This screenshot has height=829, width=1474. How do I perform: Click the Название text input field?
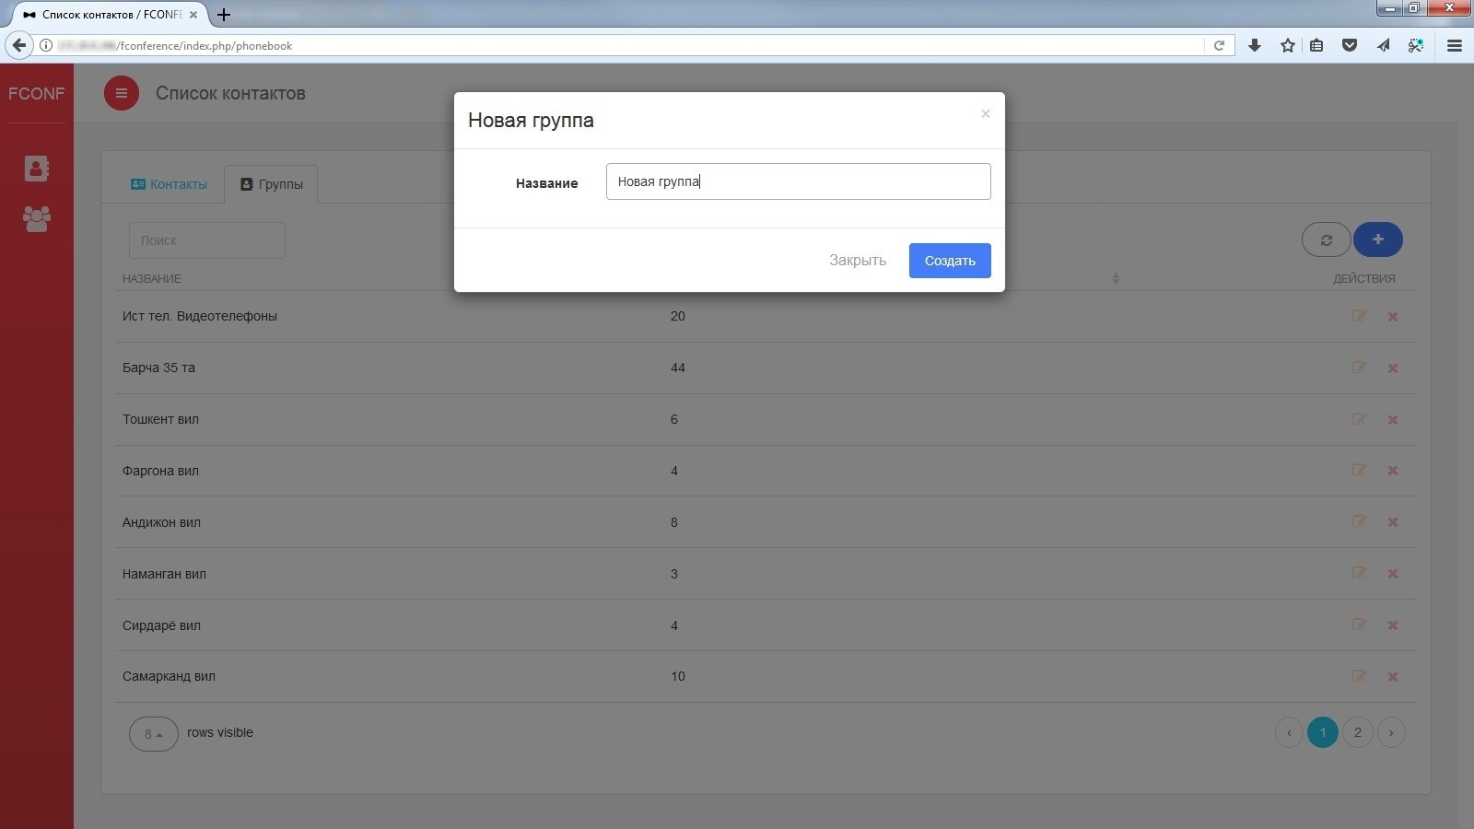point(799,181)
